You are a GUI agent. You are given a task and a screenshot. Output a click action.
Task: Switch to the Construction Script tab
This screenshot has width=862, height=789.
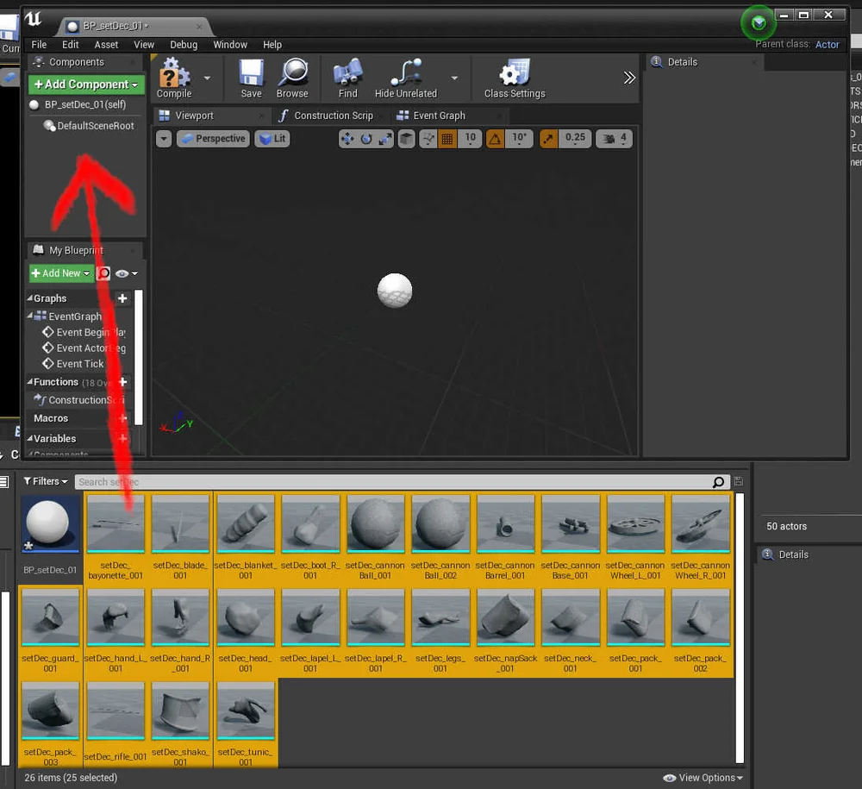click(x=334, y=115)
